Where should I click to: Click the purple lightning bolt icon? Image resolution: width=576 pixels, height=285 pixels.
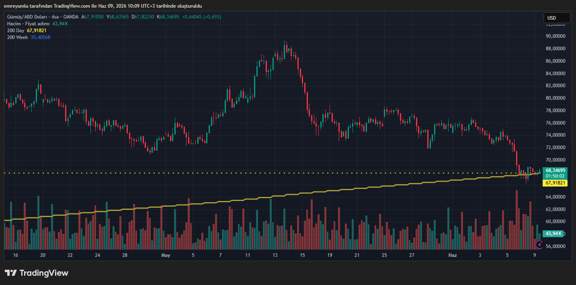540,244
